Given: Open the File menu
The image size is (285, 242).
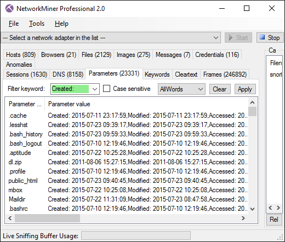Looking at the screenshot, I should (x=14, y=24).
